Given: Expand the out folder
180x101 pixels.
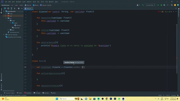Looking at the screenshot, I should 6,16.
